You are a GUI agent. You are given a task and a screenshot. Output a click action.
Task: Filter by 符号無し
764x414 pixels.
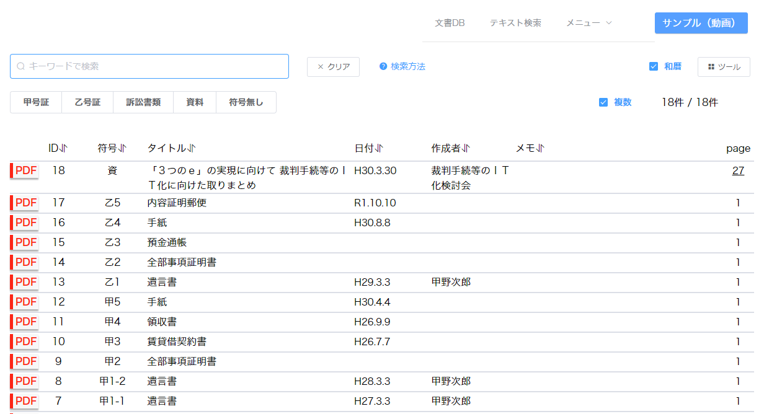[246, 102]
